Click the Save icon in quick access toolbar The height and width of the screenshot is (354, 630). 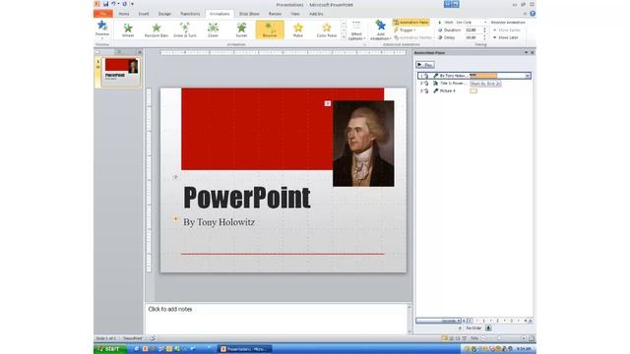(x=105, y=4)
